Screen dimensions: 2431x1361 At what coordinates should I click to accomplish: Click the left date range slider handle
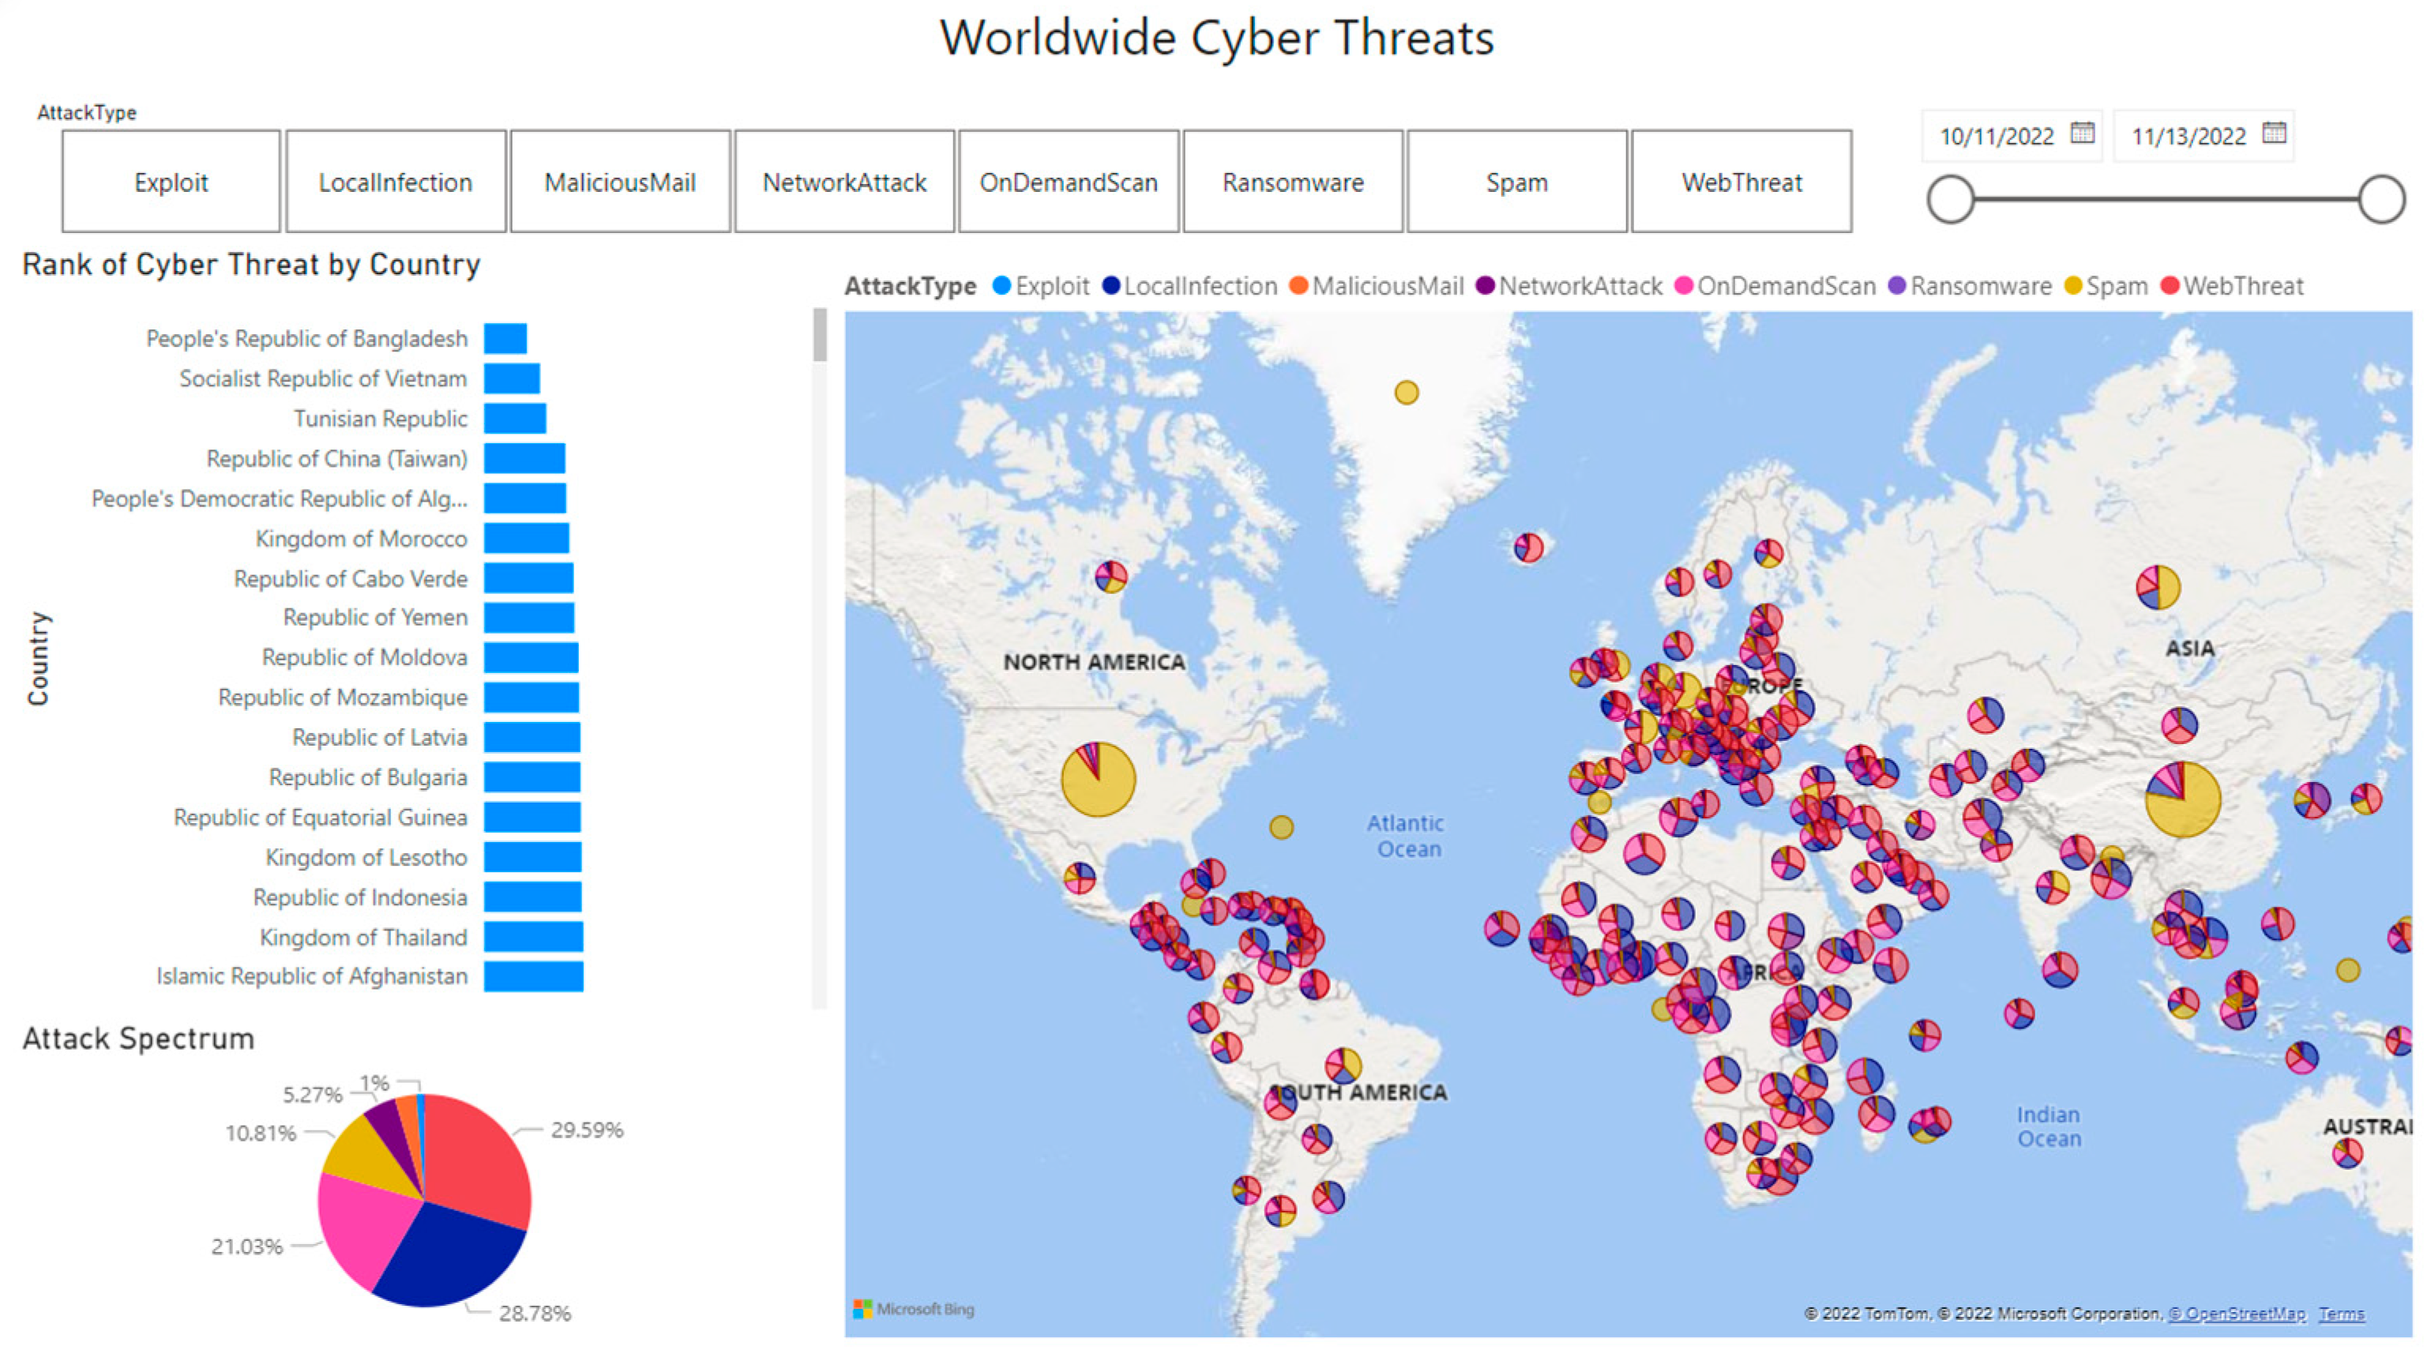(x=1951, y=199)
